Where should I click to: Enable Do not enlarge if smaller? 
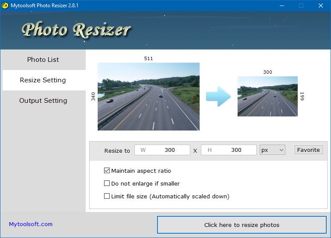click(x=107, y=183)
